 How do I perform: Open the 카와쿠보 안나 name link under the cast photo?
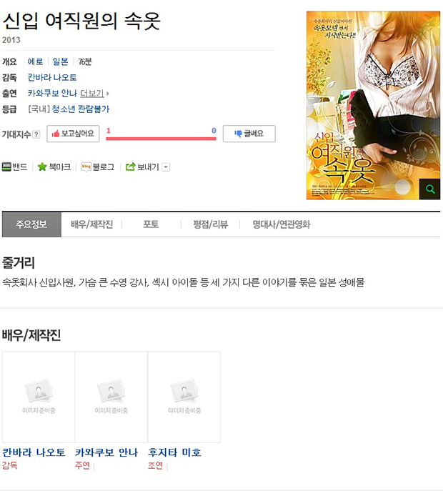(106, 452)
